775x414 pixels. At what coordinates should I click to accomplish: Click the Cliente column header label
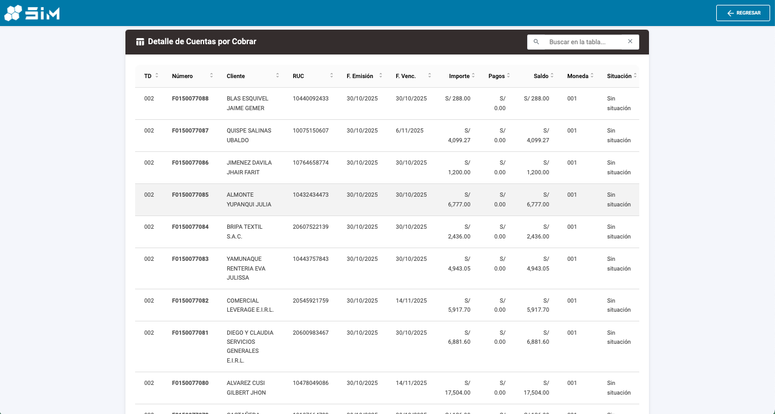coord(236,76)
